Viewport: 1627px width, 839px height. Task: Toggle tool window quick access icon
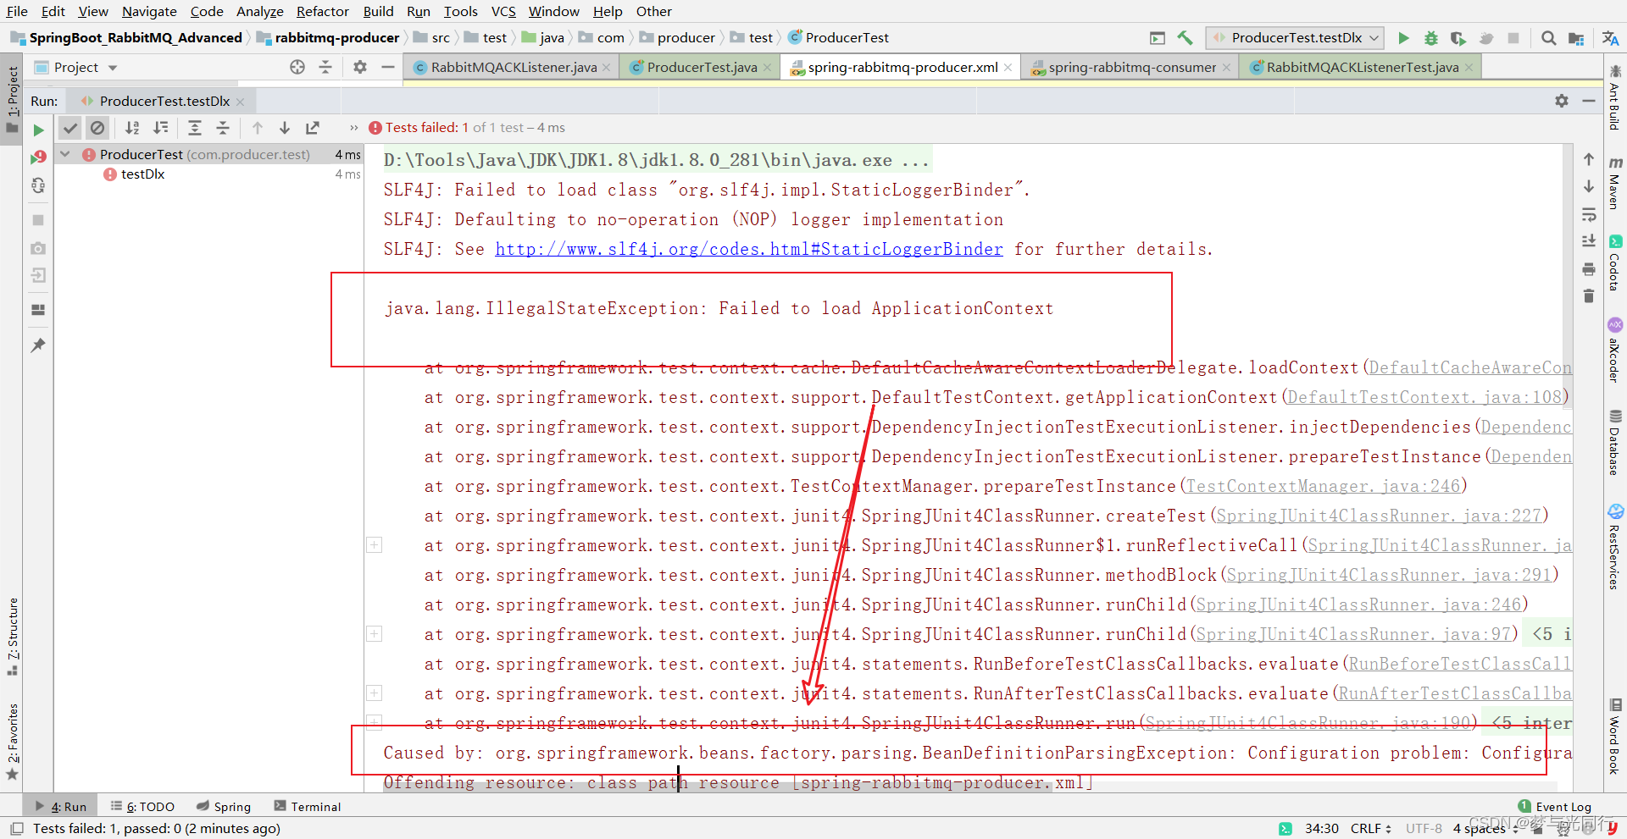point(17,827)
